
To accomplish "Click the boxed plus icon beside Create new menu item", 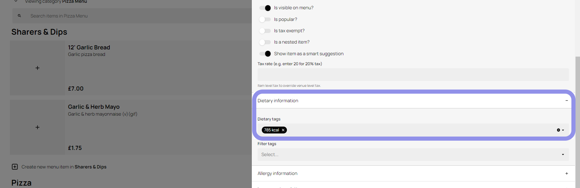I will (x=15, y=167).
